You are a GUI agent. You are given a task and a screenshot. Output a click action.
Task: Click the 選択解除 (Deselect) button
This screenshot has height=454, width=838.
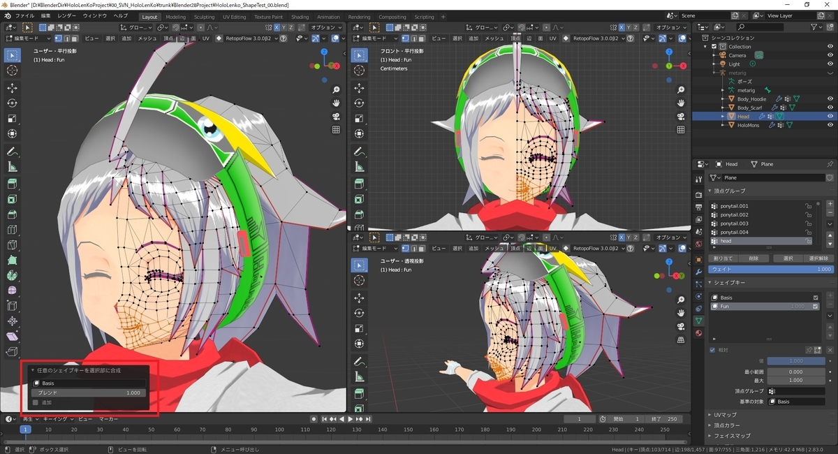coord(818,258)
